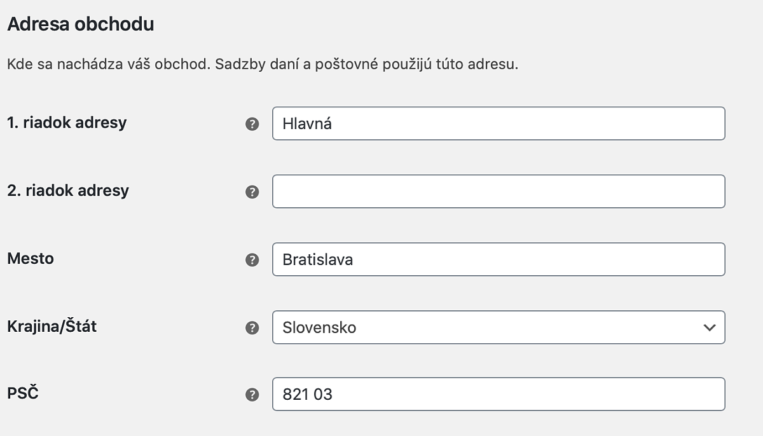
Task: Click the PSČ help question-mark icon
Action: point(252,395)
